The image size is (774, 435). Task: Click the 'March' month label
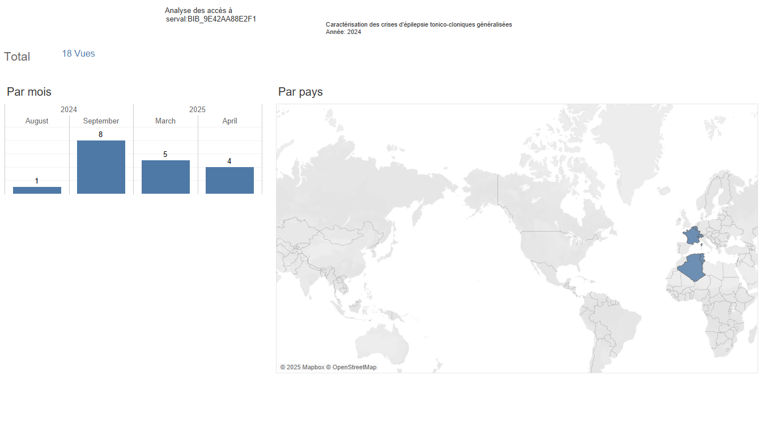[165, 121]
